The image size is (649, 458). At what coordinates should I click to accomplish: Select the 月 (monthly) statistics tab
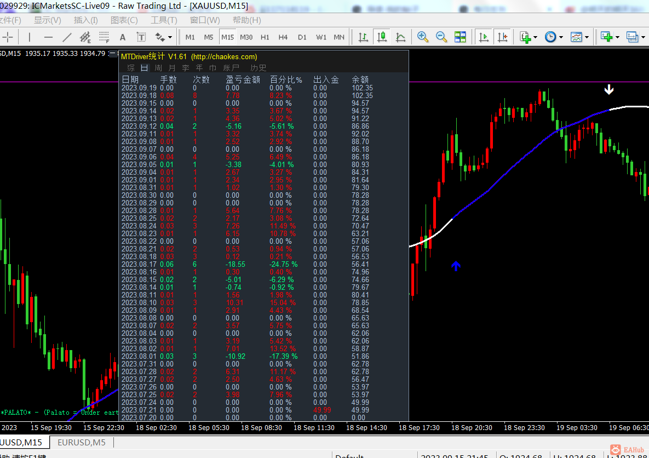click(x=172, y=68)
